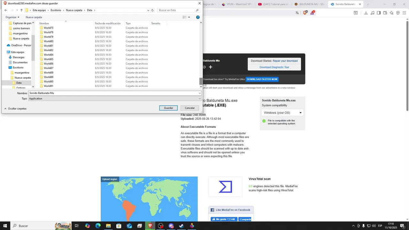The width and height of the screenshot is (409, 230).
Task: Open the browser hamburger main menu
Action: tap(404, 13)
